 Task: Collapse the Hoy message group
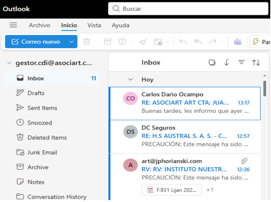coord(131,79)
